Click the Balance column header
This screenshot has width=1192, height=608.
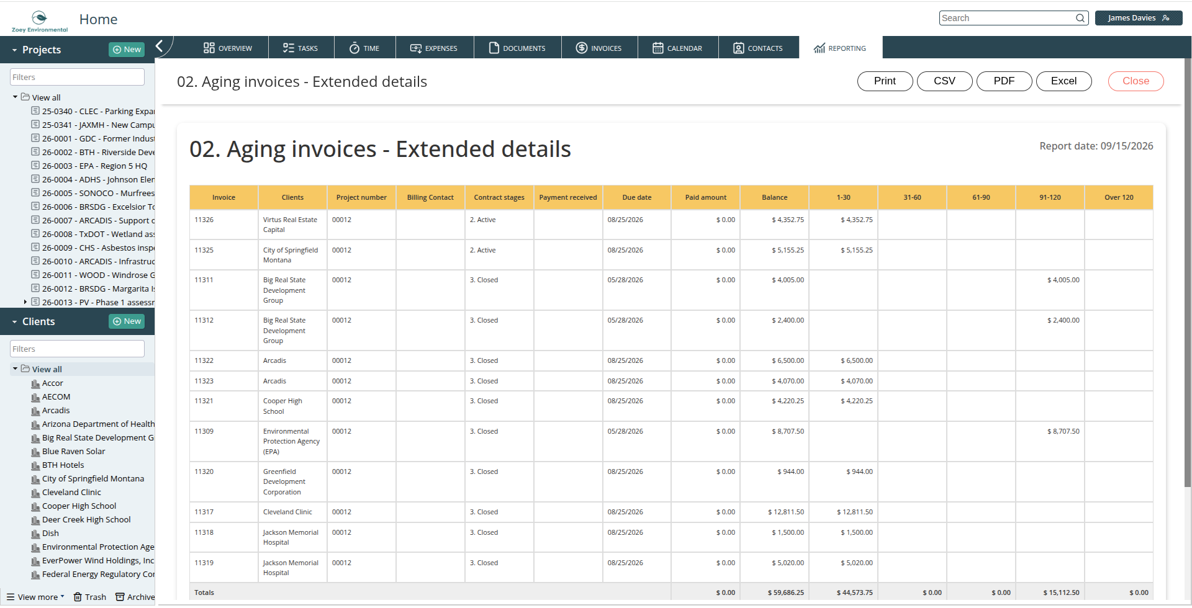pyautogui.click(x=774, y=197)
